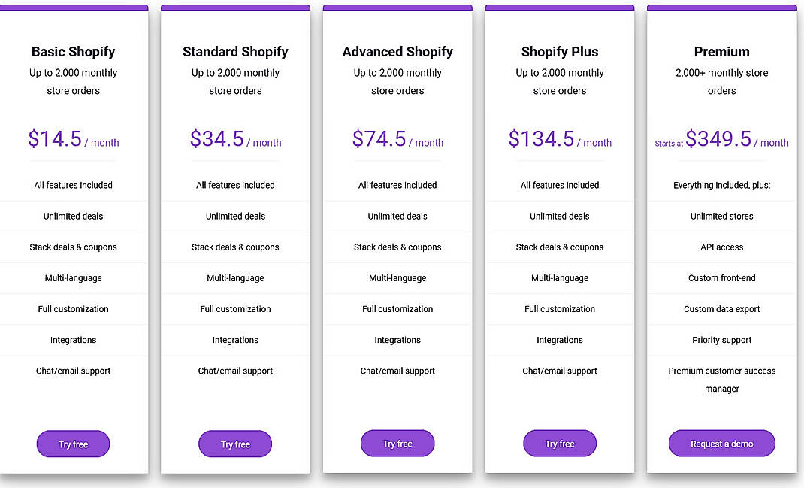
Task: Click Stack deals & coupons under Standard Shopify
Action: point(235,247)
